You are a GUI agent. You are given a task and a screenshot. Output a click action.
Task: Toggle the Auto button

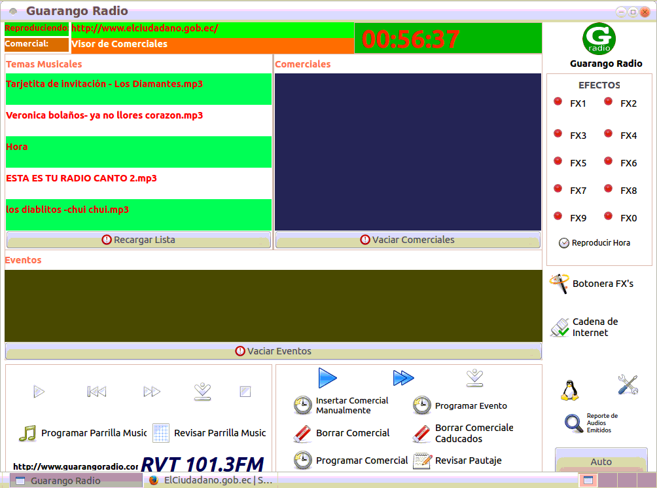(601, 461)
